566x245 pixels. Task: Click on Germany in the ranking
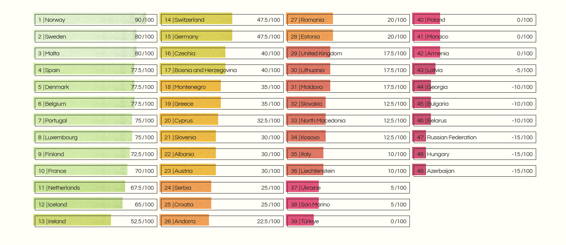(222, 37)
